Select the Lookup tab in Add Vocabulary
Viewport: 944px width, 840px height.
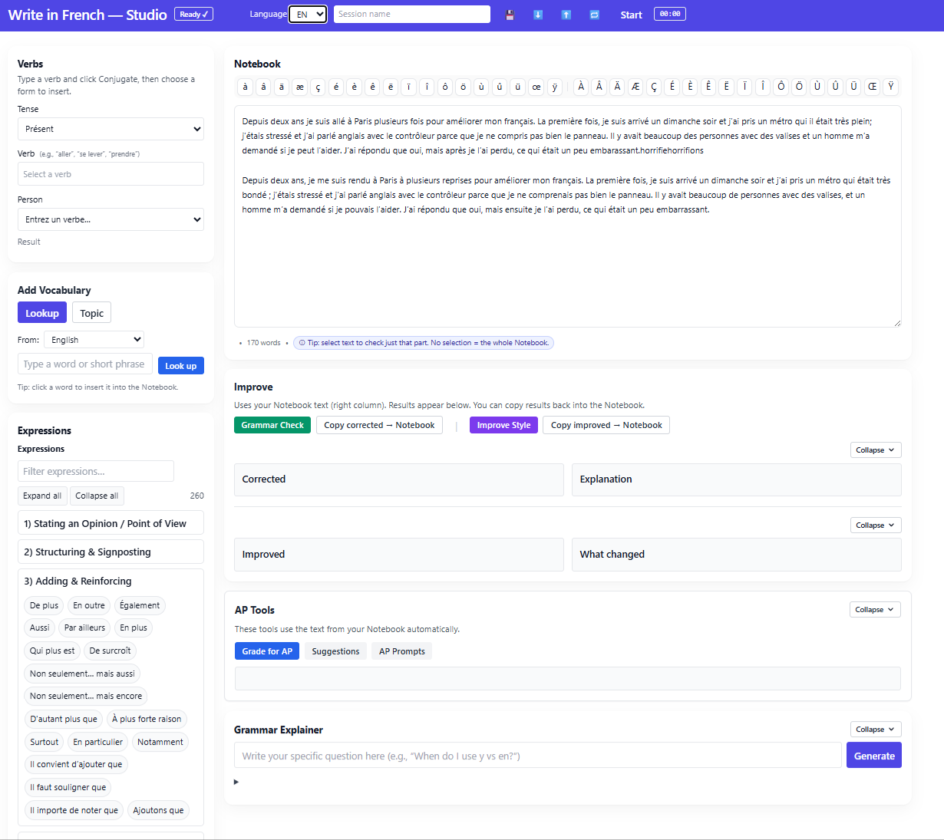[41, 312]
